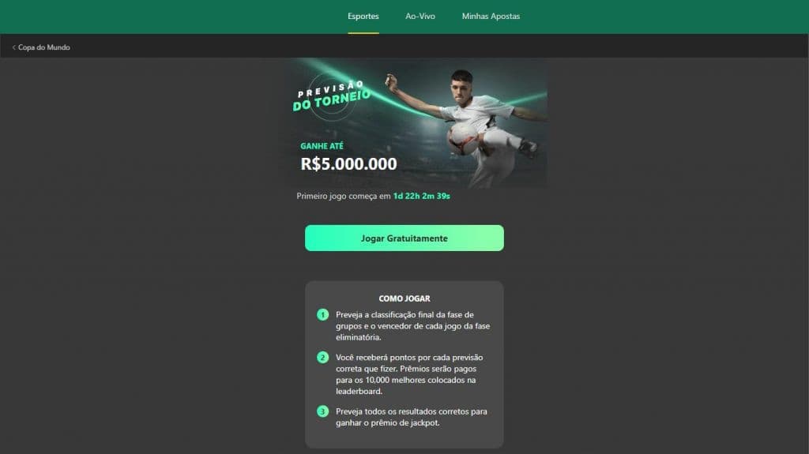Click the Ganhe Até label on the banner

point(322,146)
